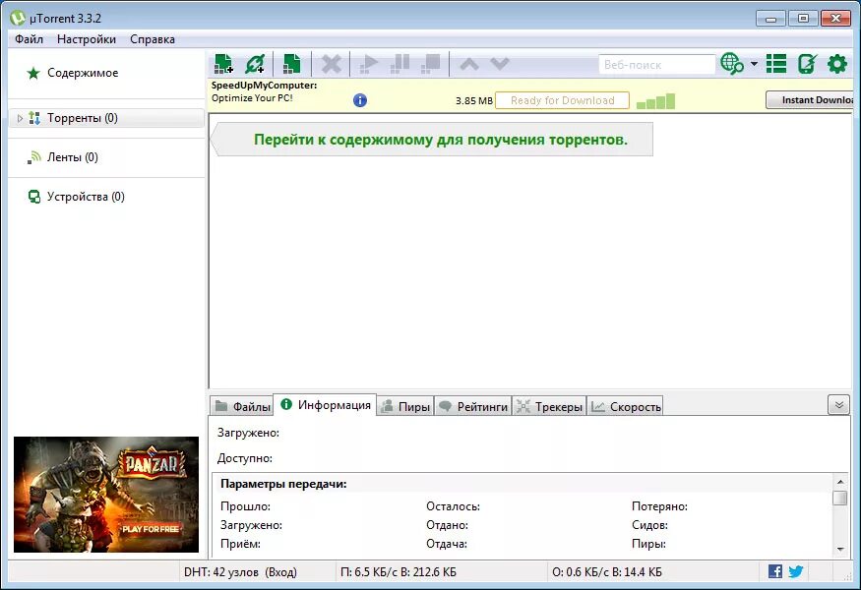This screenshot has width=861, height=590.
Task: Toggle the Pause Torrent toolbar control
Action: coord(400,63)
